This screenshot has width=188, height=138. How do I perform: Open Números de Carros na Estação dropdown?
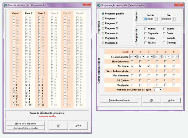[161, 90]
